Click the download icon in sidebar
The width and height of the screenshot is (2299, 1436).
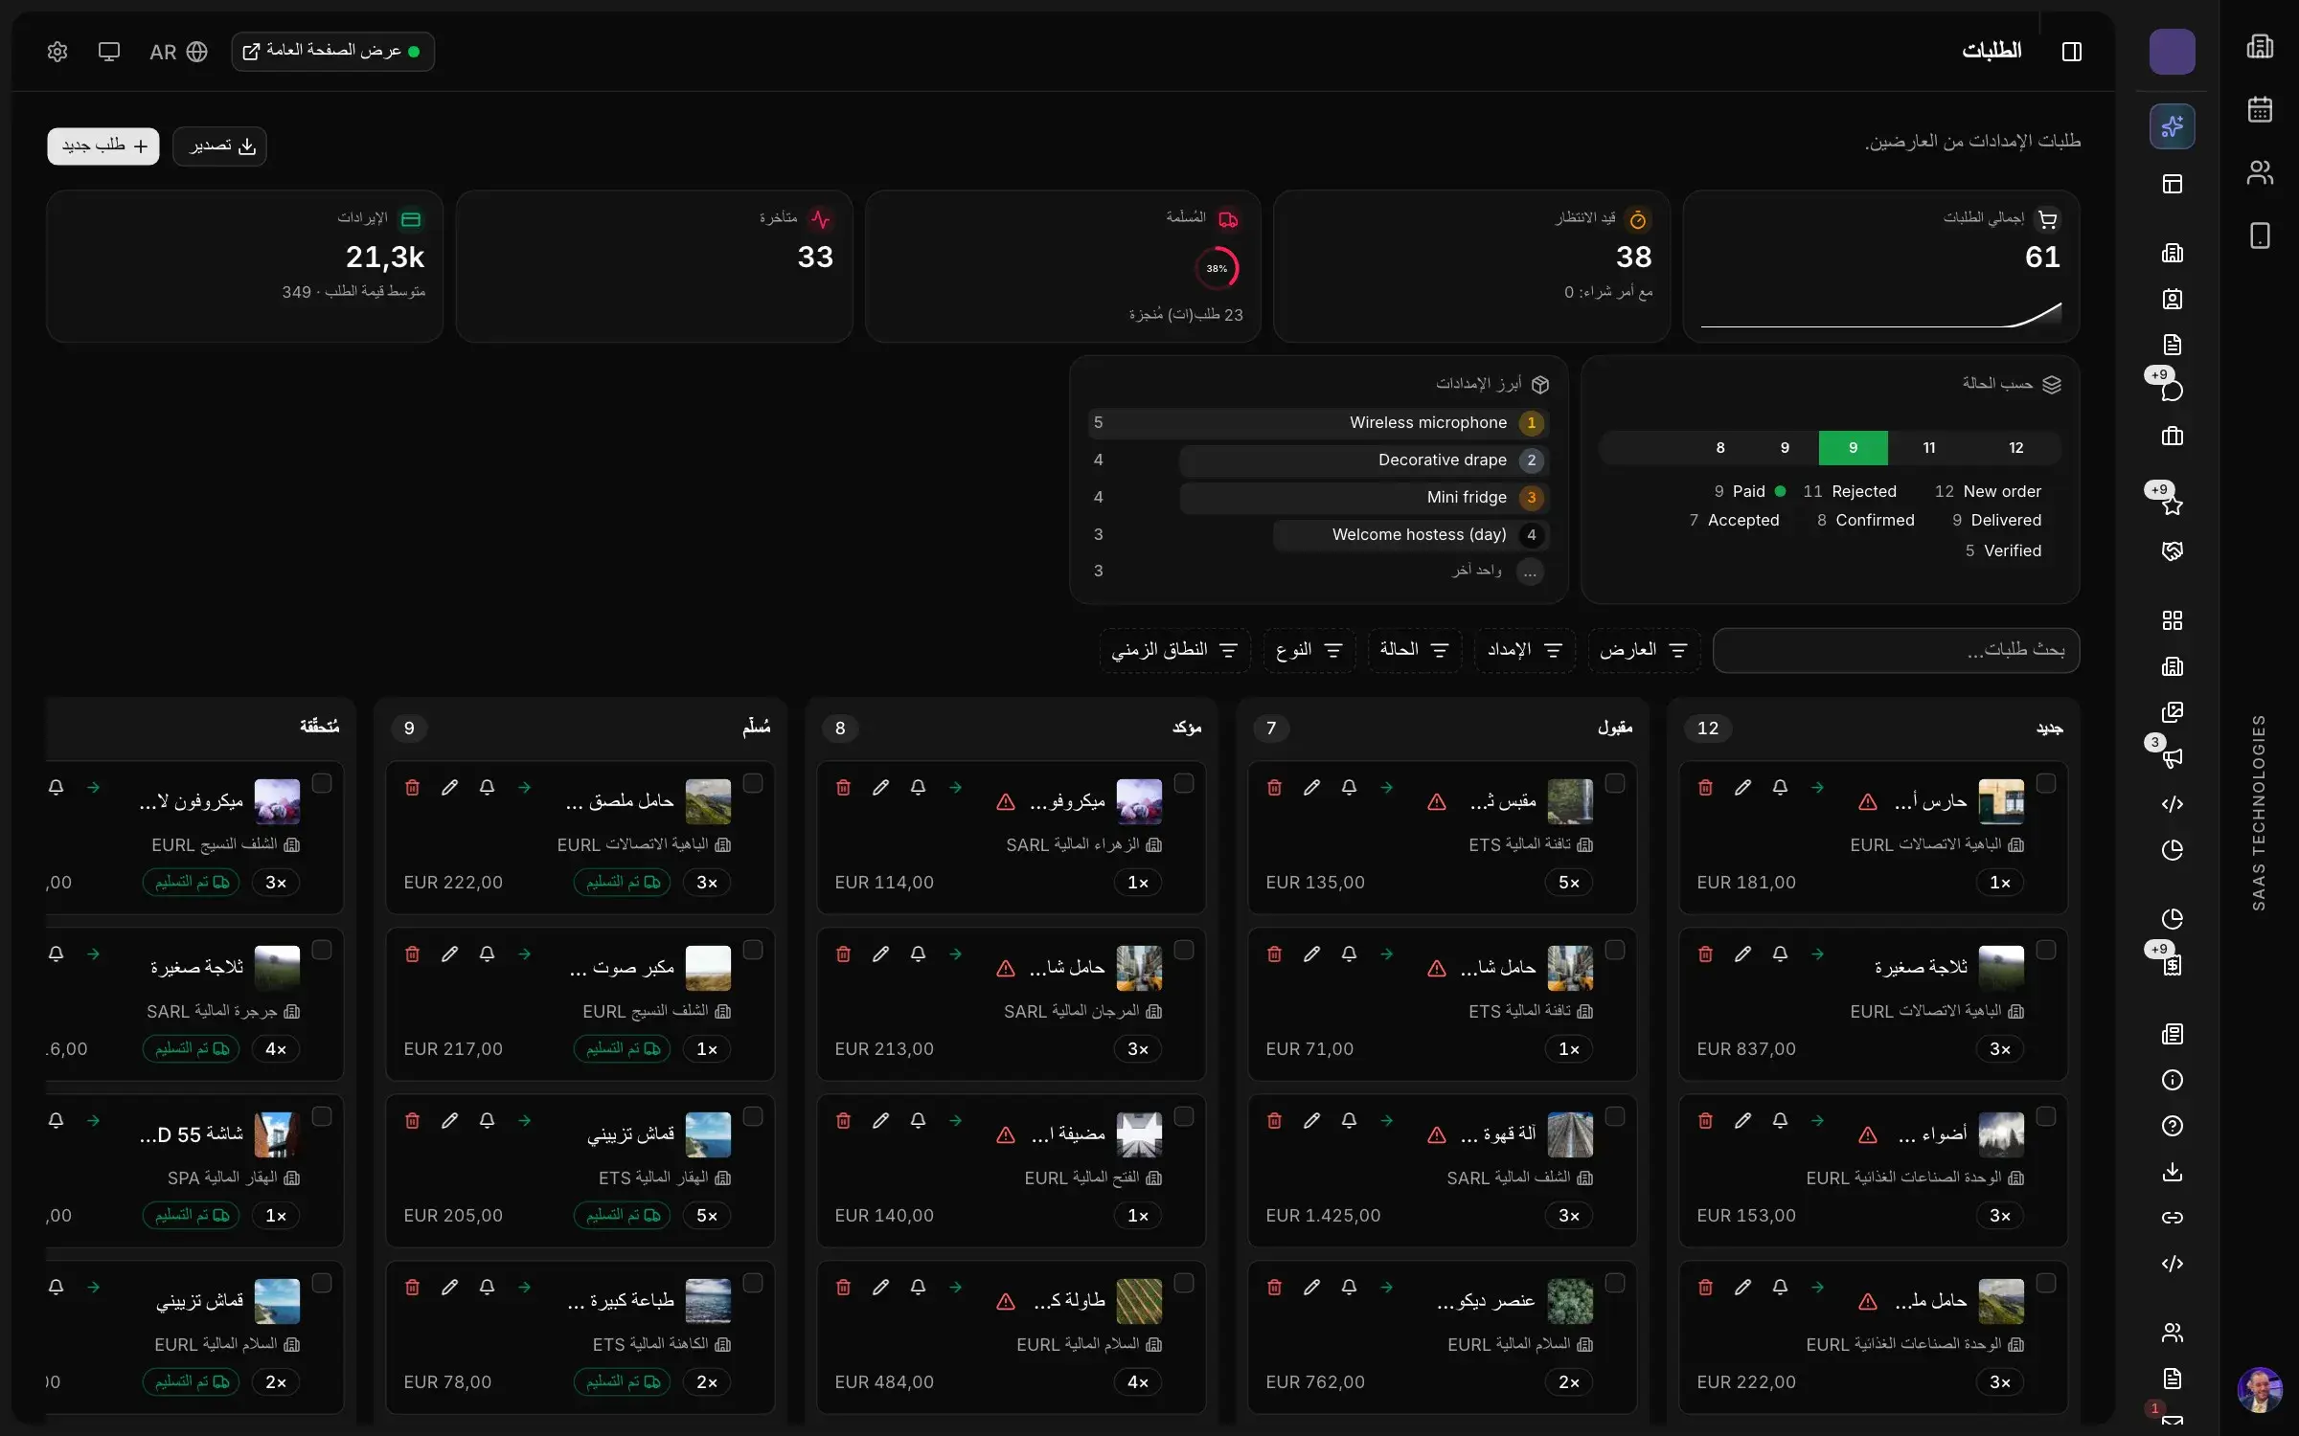2172,1172
